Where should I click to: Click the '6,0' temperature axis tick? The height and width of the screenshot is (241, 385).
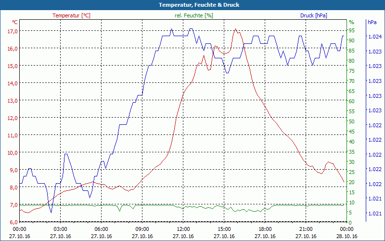coord(14,222)
